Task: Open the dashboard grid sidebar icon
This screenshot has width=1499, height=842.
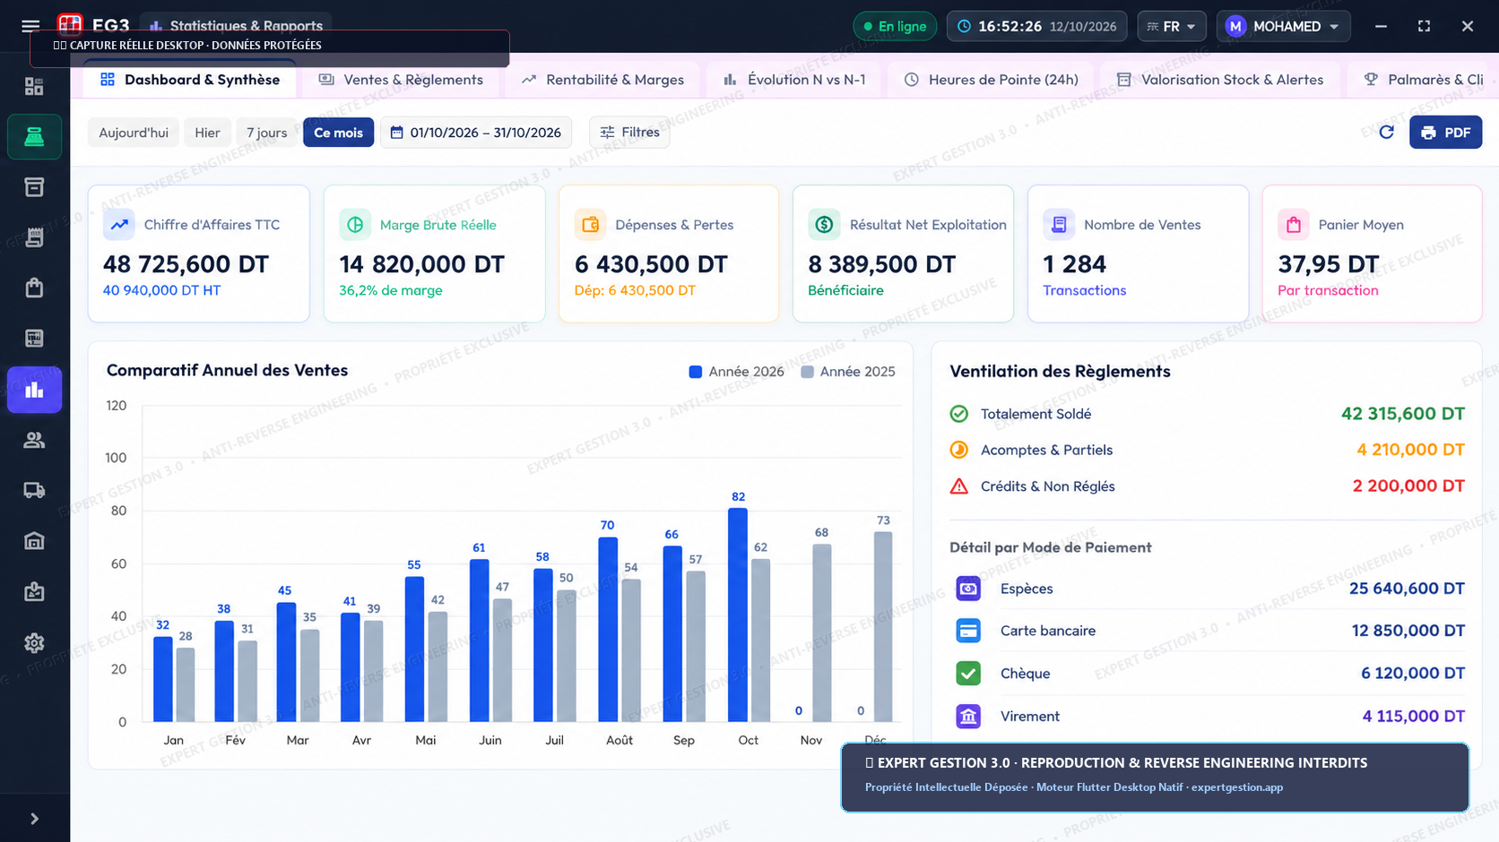Action: coord(34,86)
